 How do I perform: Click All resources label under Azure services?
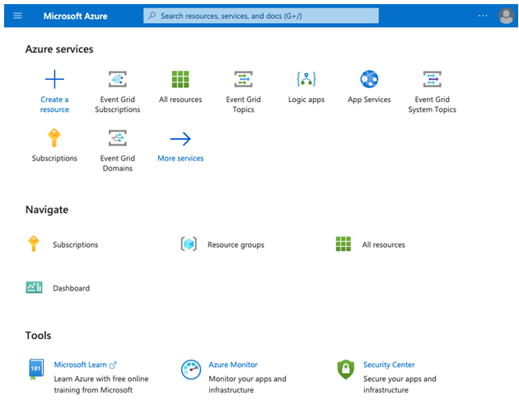point(180,100)
